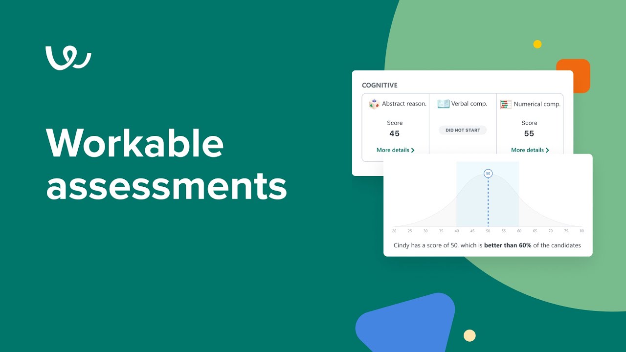Screen dimensions: 626x352
Task: Open More details under Numerical comp.
Action: coord(530,150)
